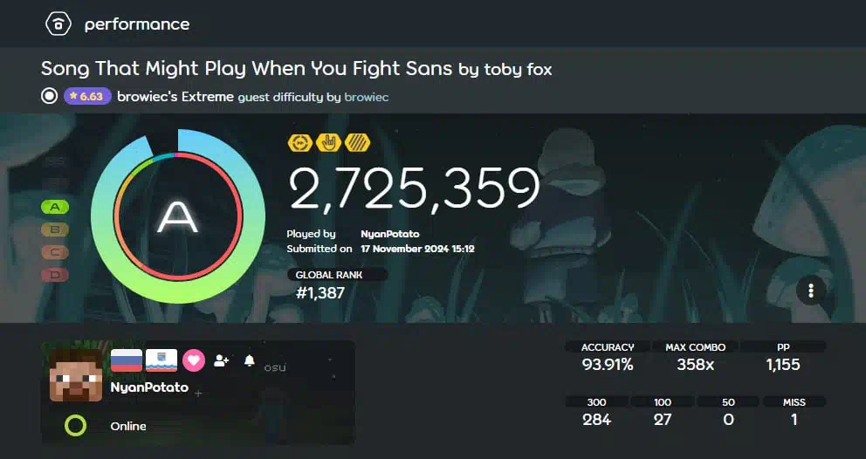Click the NyanPotato username on user card
Image resolution: width=866 pixels, height=459 pixels.
click(x=149, y=387)
